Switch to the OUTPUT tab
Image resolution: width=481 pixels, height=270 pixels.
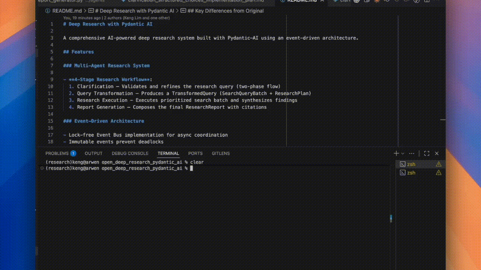pos(93,154)
